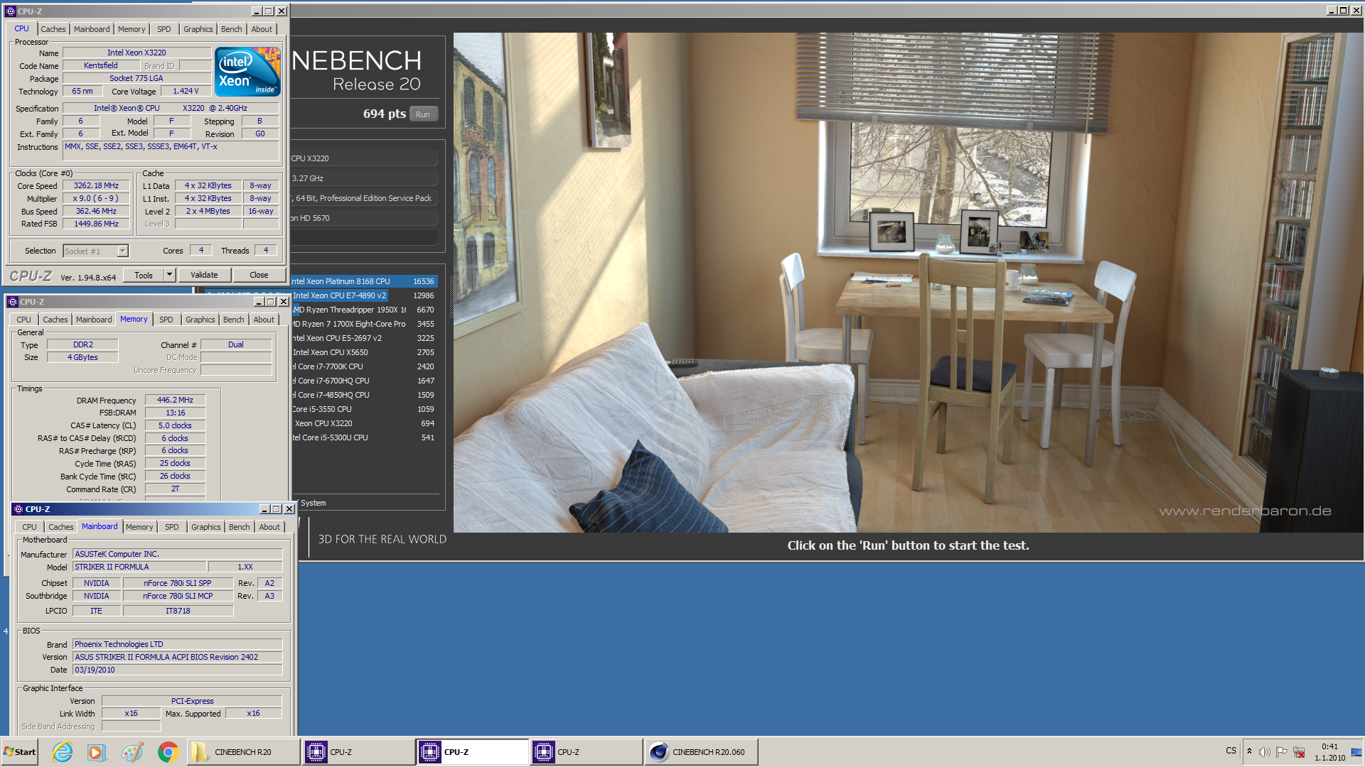Open Graphics tab in Memory CPU-Z window
This screenshot has width=1365, height=767.
[200, 320]
